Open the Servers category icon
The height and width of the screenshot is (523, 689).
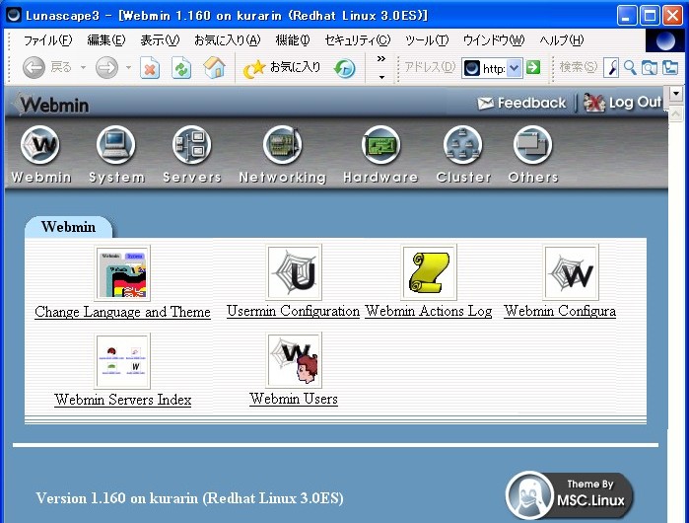(191, 145)
